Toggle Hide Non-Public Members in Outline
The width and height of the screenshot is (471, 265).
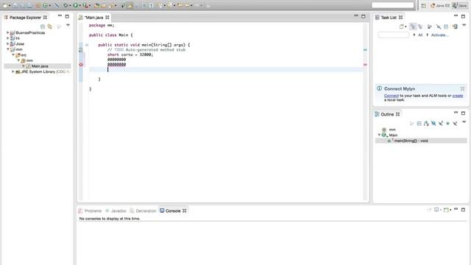[x=448, y=124]
